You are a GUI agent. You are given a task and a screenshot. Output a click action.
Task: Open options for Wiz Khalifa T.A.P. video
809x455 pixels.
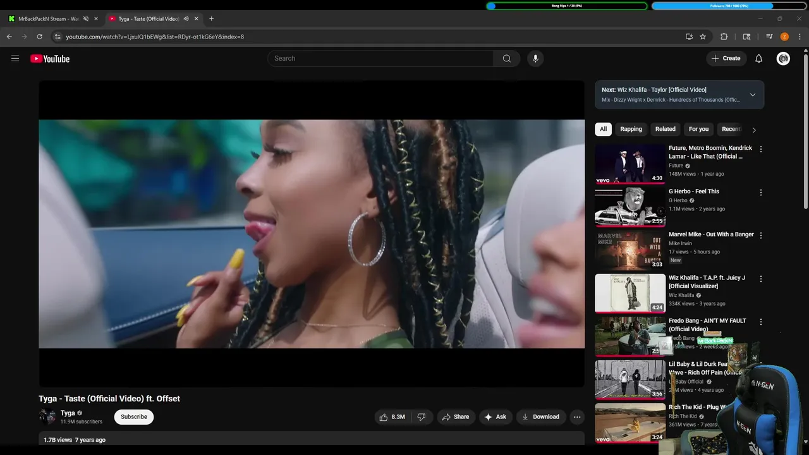coord(761,279)
